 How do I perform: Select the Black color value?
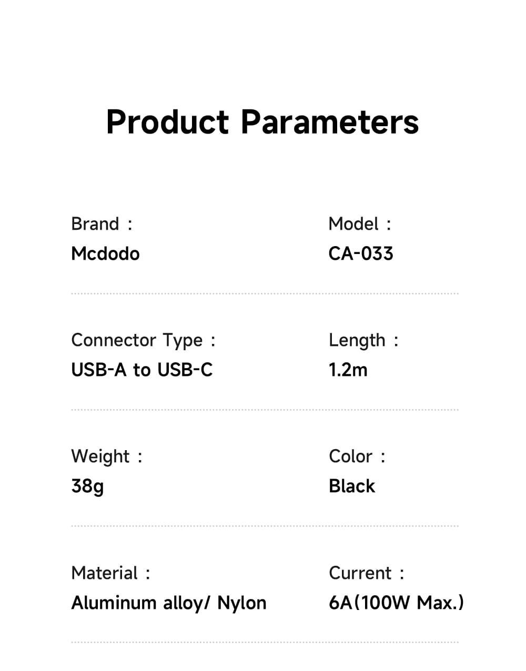pyautogui.click(x=352, y=486)
